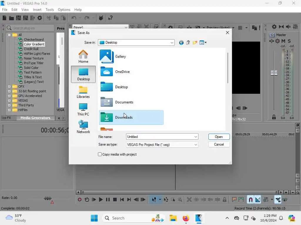Click the Save toolbar icon
This screenshot has height=225, width=301.
point(19,18)
